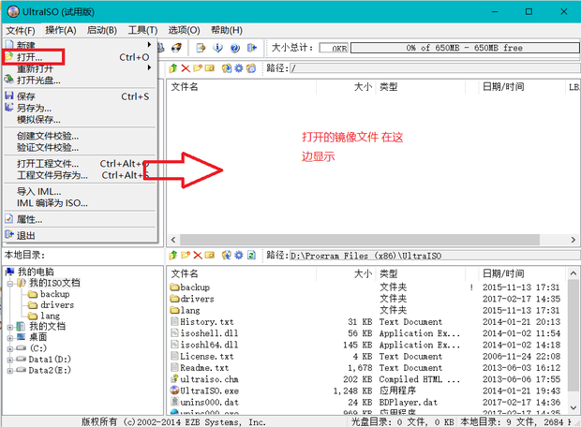Viewport: 581px width, 427px height.
Task: Open the Tools (工具) menu
Action: (x=142, y=30)
